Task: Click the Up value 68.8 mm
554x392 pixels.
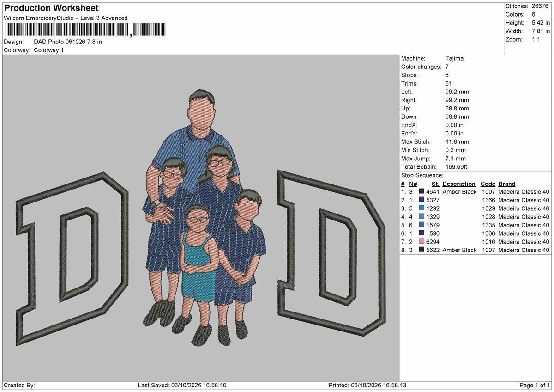Action: point(457,108)
